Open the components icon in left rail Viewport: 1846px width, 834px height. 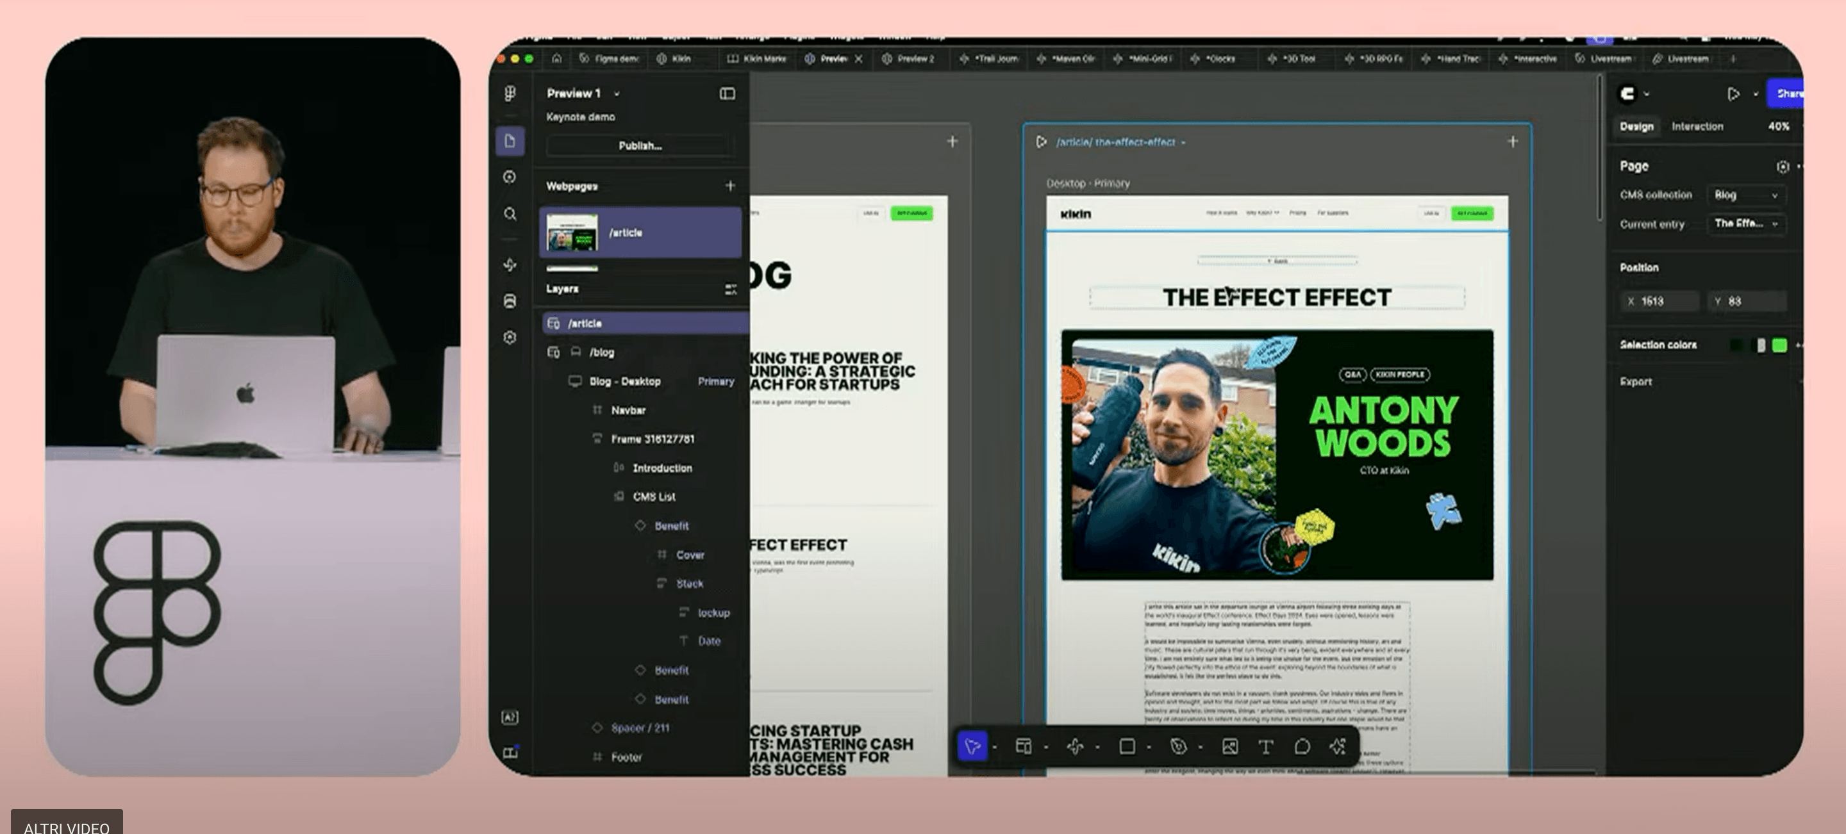point(510,265)
